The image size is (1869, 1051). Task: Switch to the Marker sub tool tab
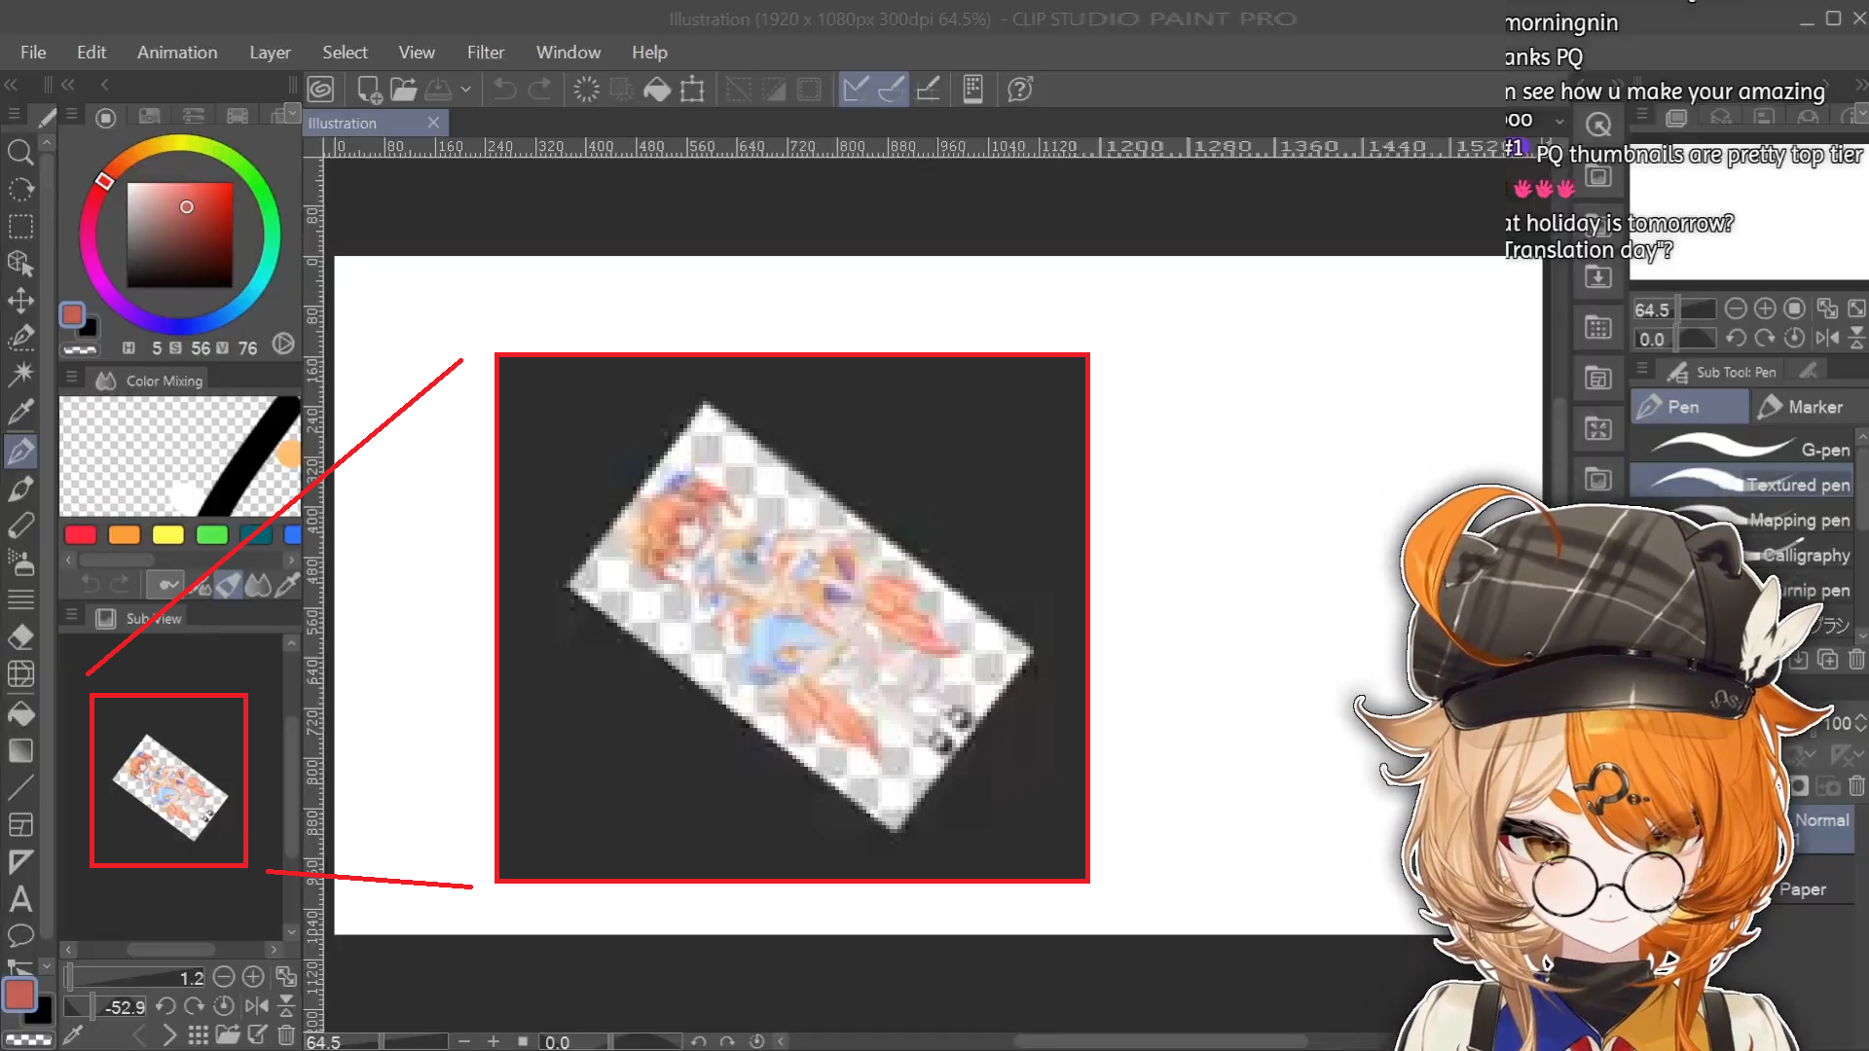1802,407
